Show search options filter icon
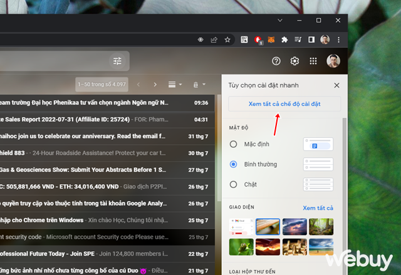Image resolution: width=401 pixels, height=275 pixels. (117, 61)
